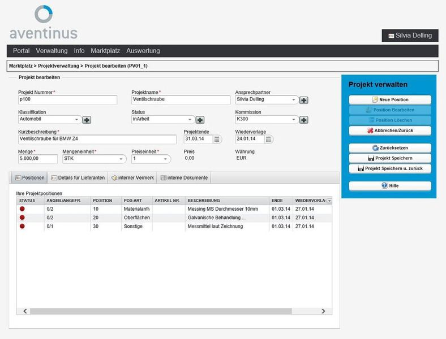Screen dimensions: 446x339
Task: Open the table column options arrow
Action: coord(329,201)
